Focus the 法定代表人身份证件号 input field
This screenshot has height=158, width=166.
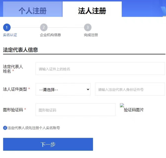[130, 89]
